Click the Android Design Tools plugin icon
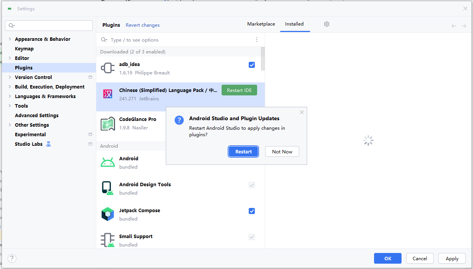473x269 pixels. tap(108, 188)
